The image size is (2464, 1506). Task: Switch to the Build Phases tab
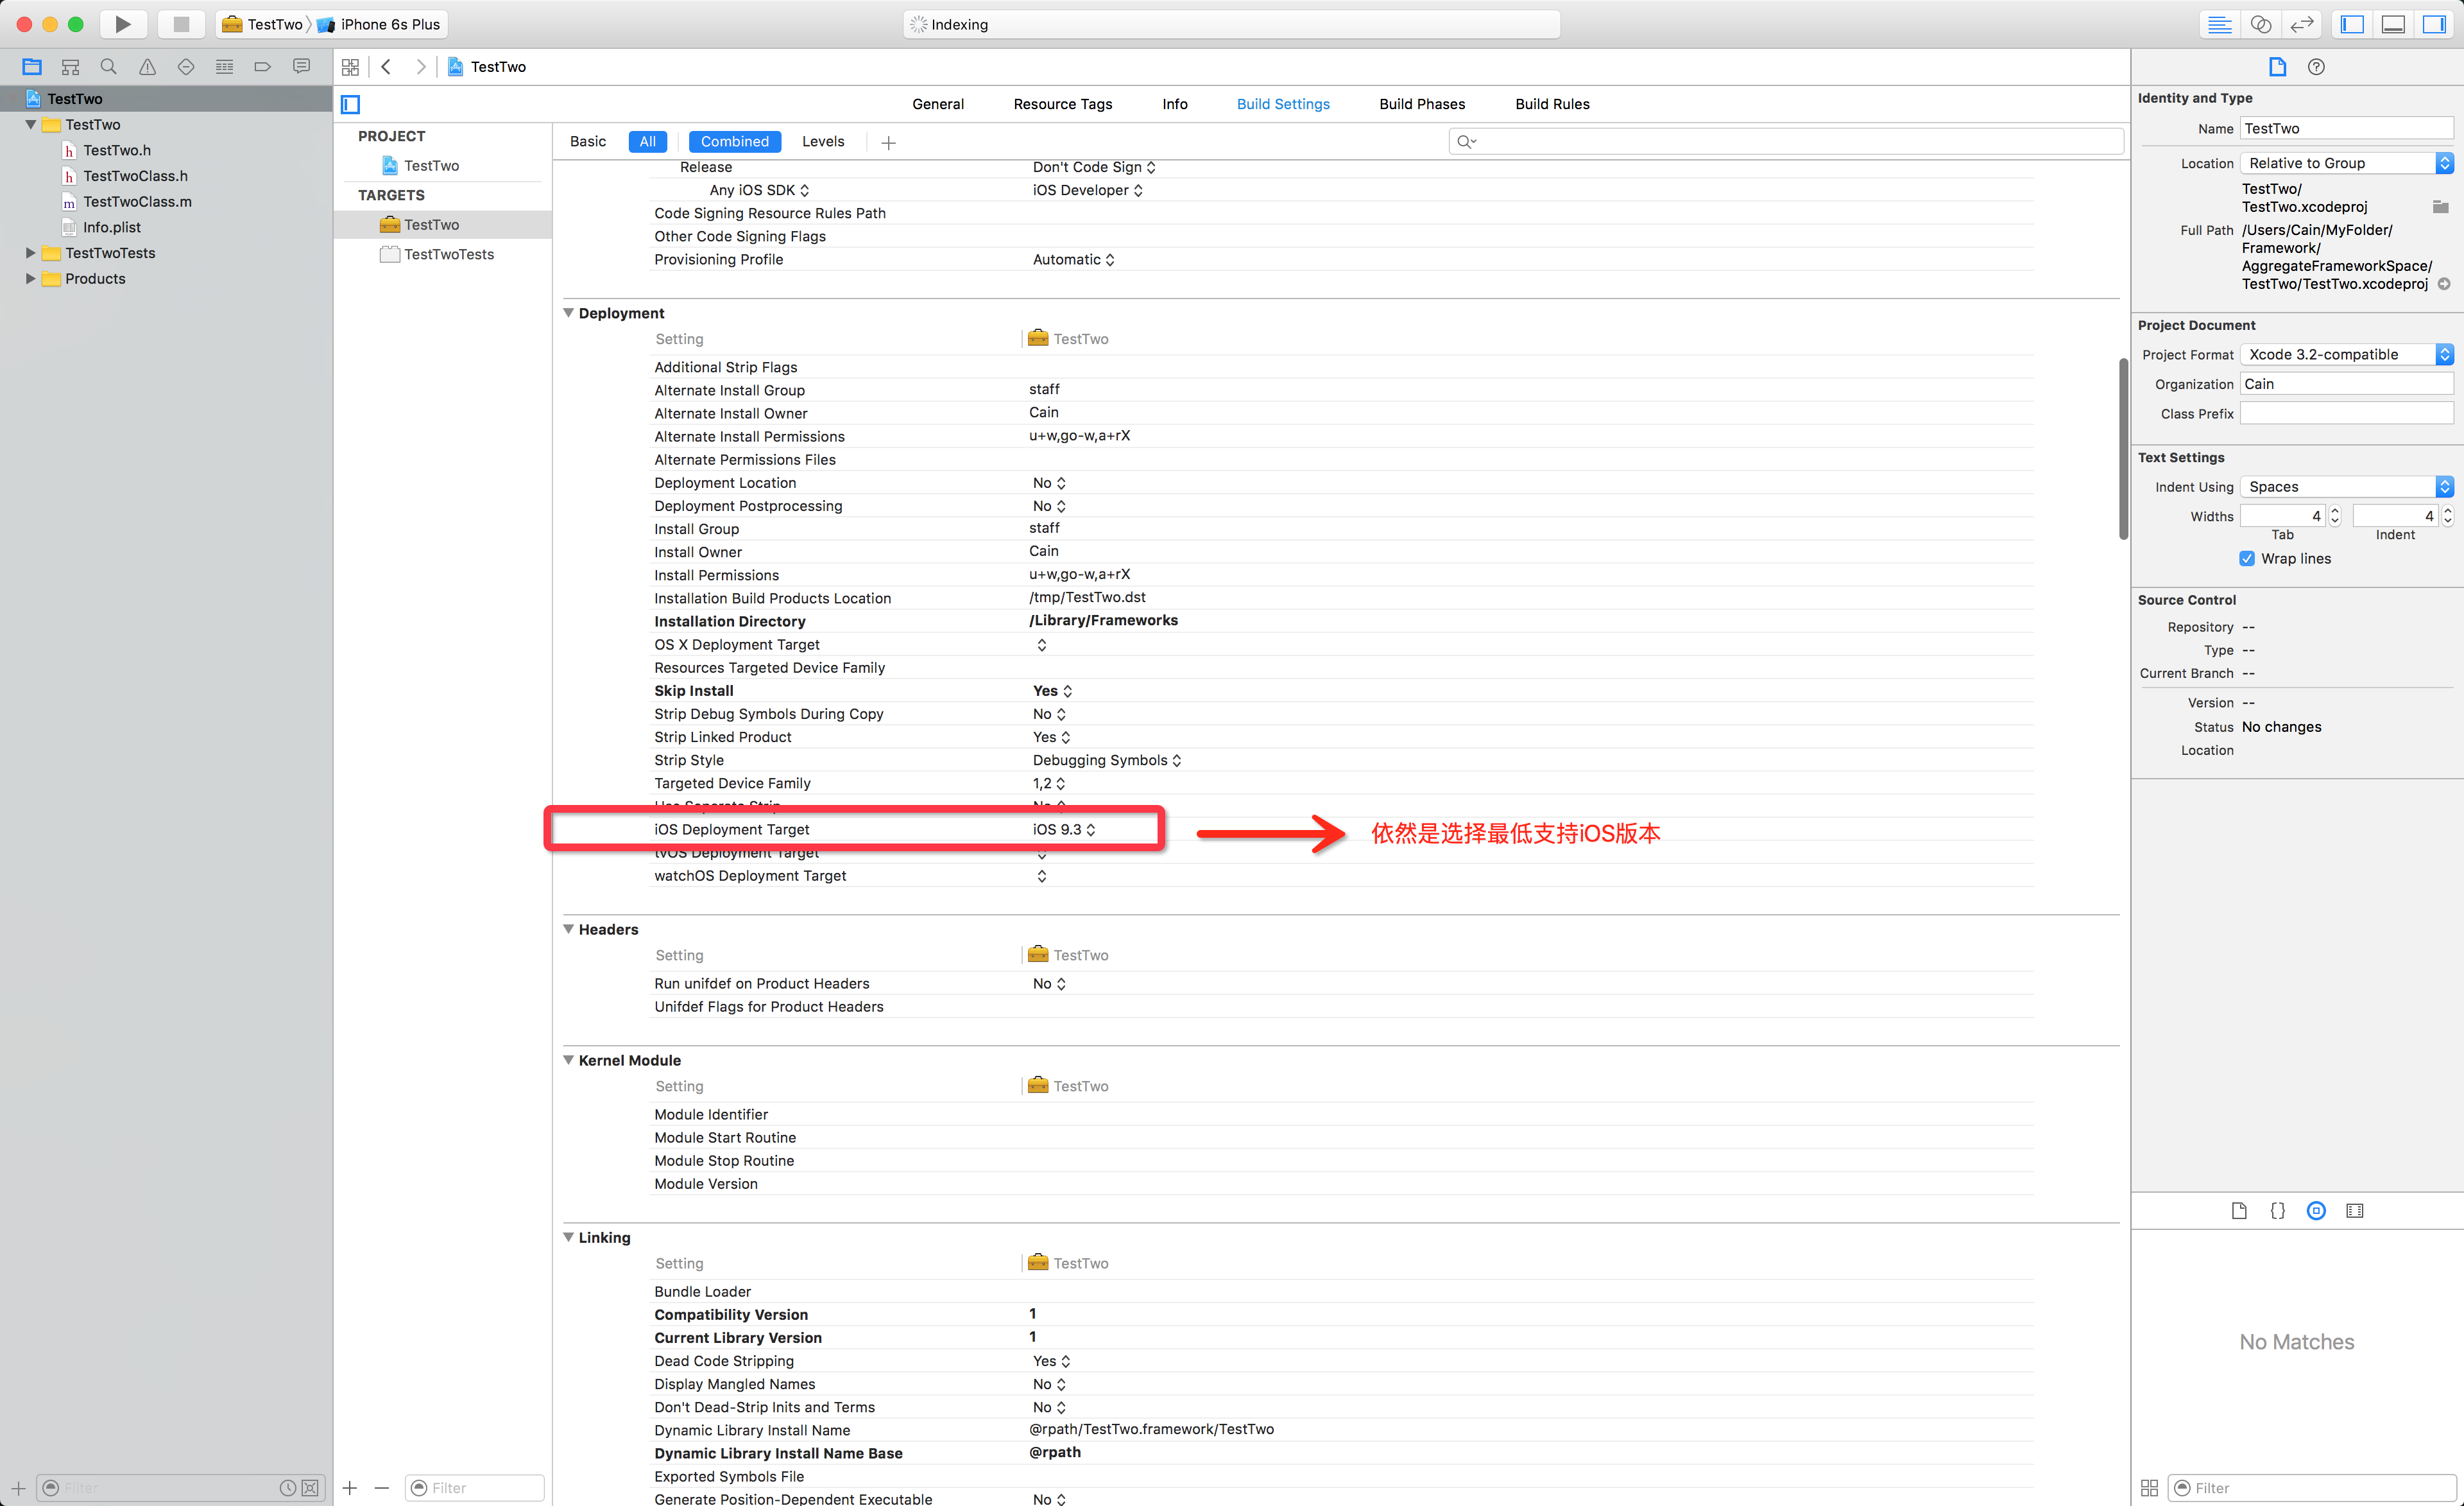1421,104
